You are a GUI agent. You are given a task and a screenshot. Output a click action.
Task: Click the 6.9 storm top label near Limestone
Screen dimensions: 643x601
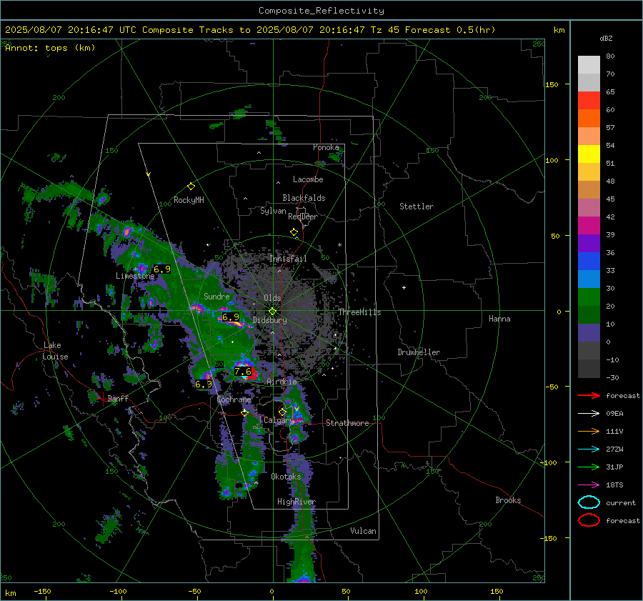(x=162, y=269)
